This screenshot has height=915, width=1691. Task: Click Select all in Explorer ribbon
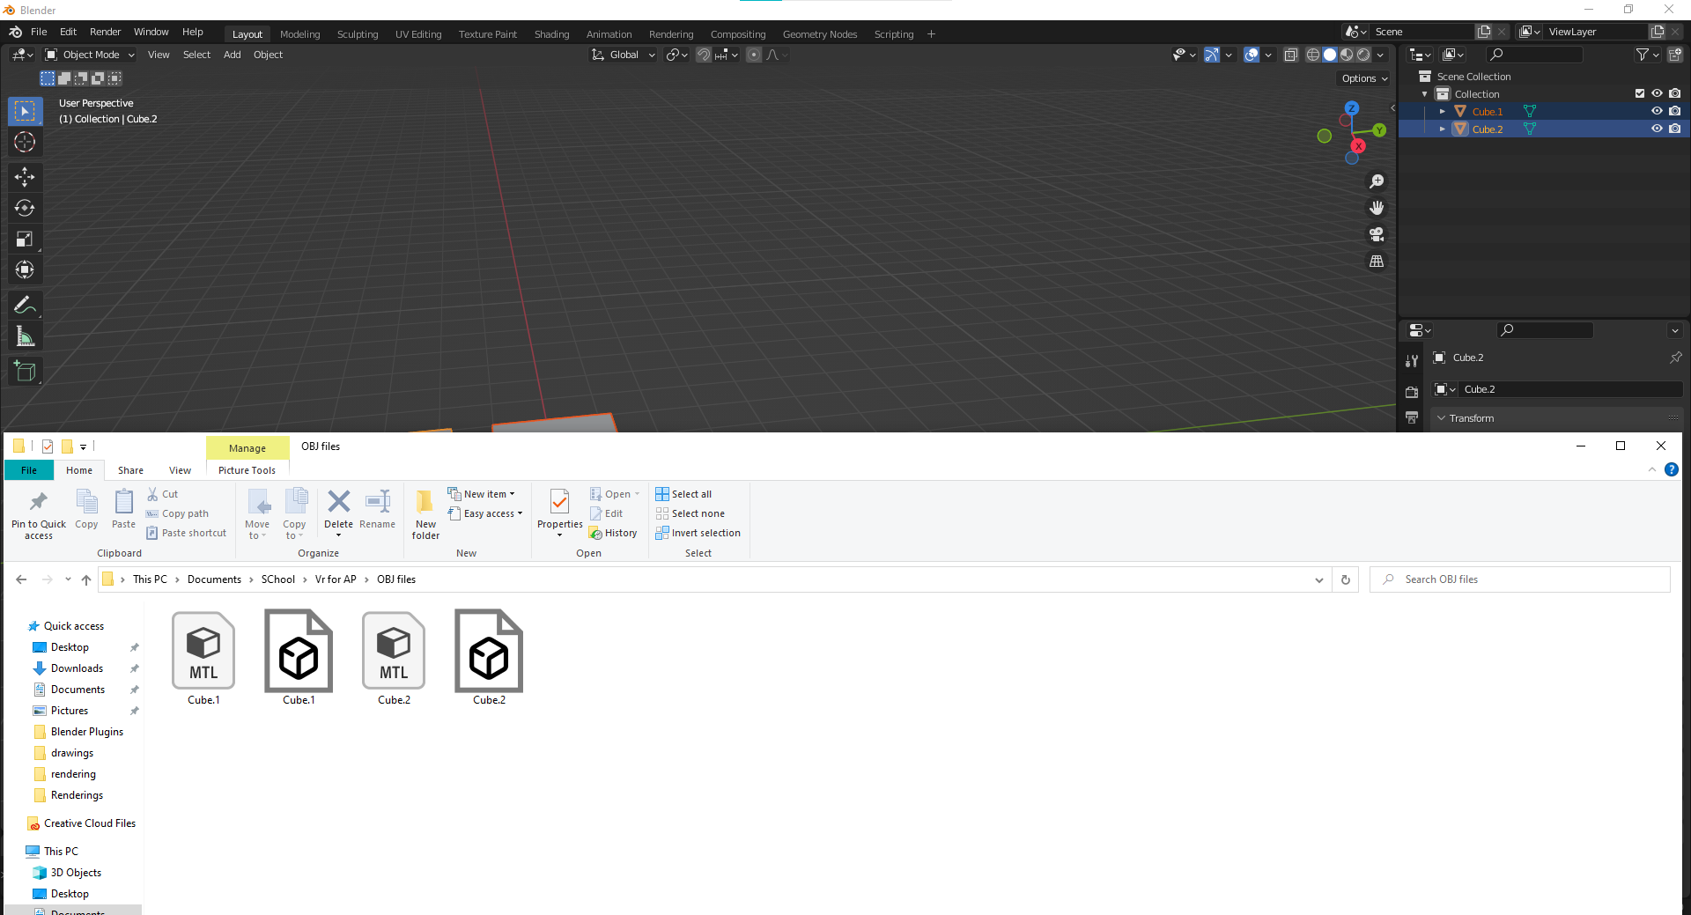pyautogui.click(x=683, y=494)
